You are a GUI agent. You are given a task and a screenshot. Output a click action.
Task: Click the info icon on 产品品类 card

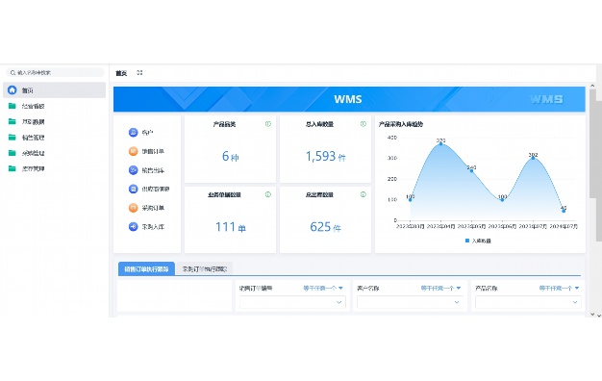(x=268, y=124)
